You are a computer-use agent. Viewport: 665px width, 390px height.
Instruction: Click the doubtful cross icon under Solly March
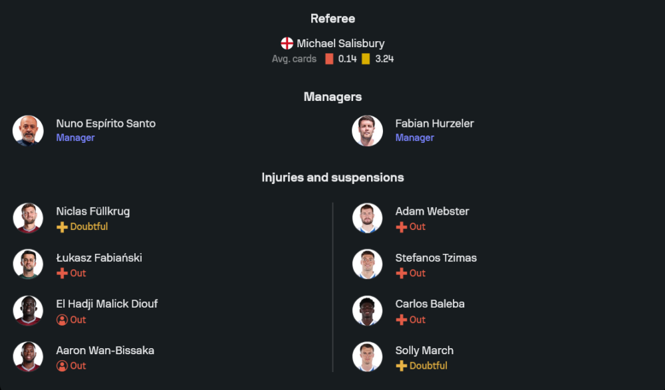401,366
